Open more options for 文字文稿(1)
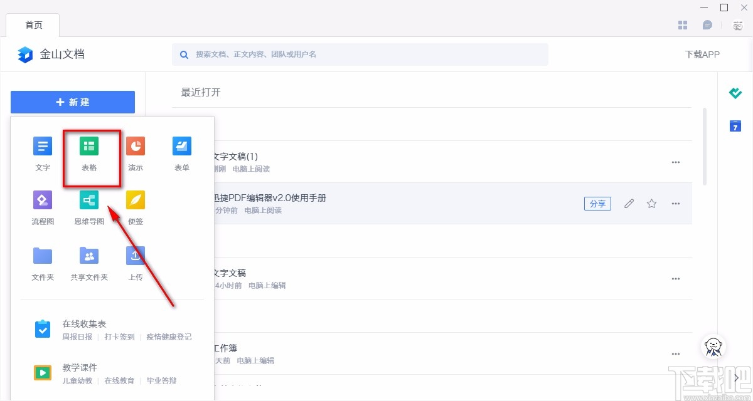 [676, 162]
